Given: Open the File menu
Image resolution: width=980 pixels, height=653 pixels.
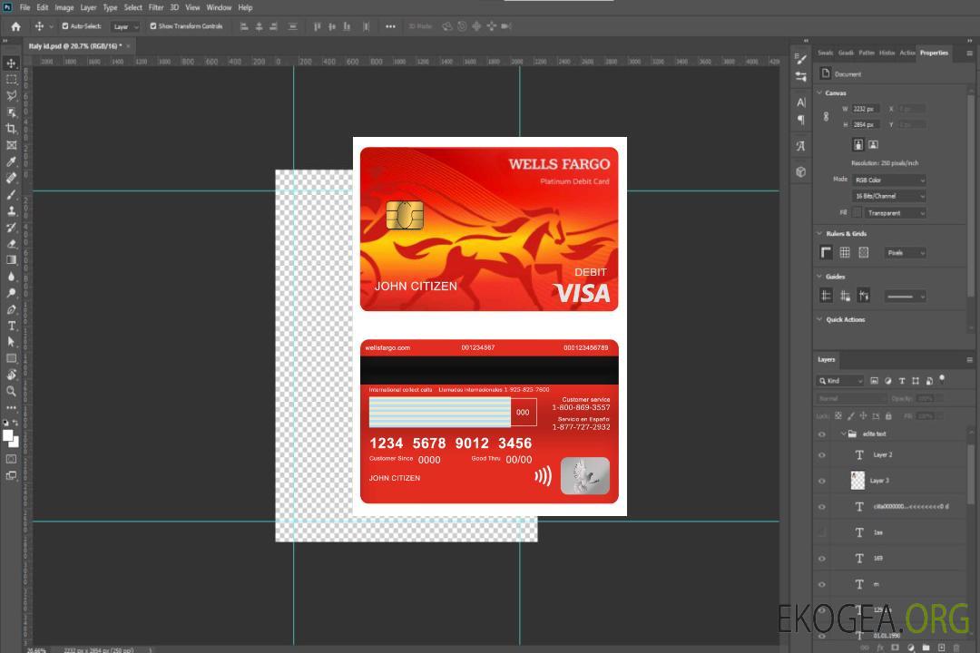Looking at the screenshot, I should tap(24, 7).
